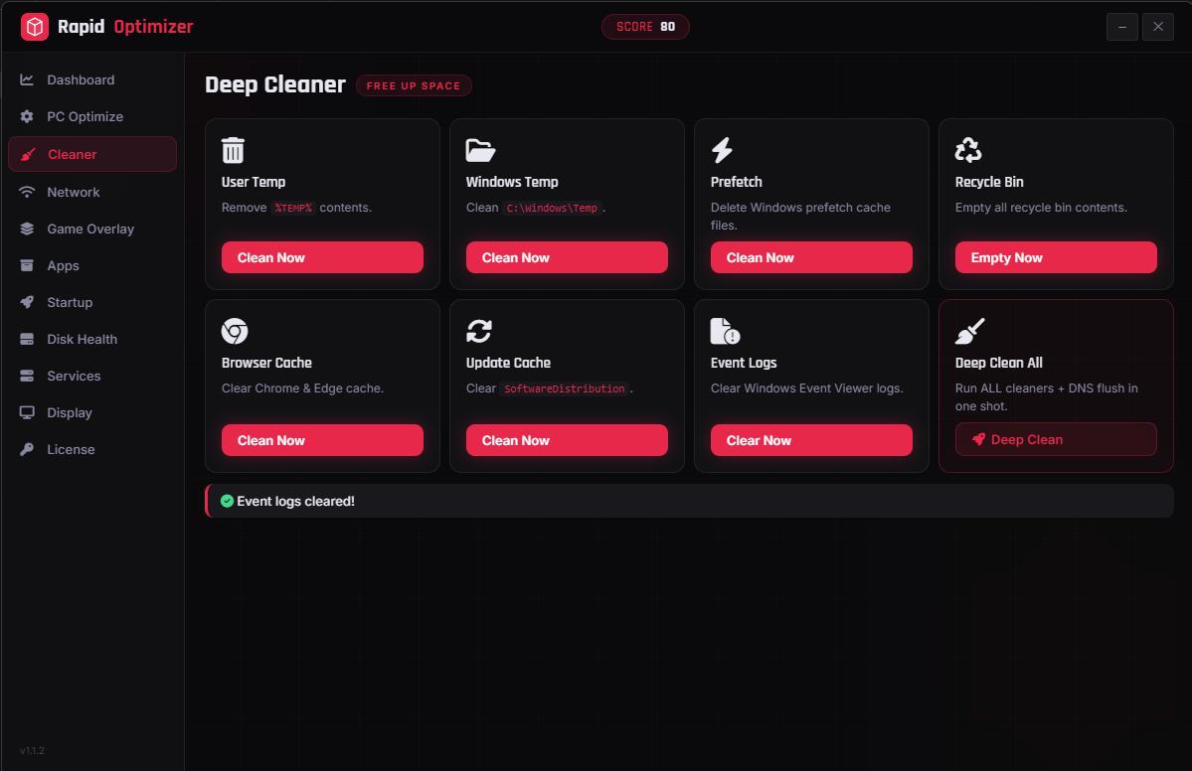Click the Deep Clean All broom icon
The width and height of the screenshot is (1192, 771).
970,331
